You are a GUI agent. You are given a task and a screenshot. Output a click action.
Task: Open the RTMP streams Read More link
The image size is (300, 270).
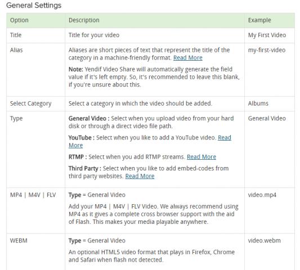point(202,157)
